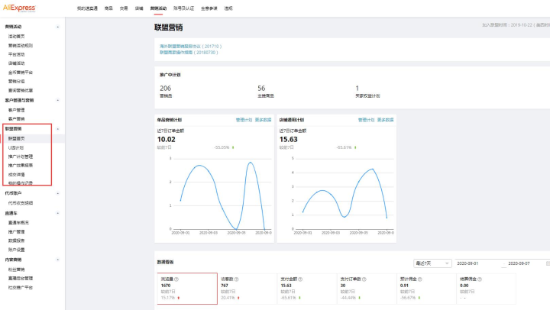Click help icon next to 浏览量
This screenshot has width=550, height=310.
(175, 279)
